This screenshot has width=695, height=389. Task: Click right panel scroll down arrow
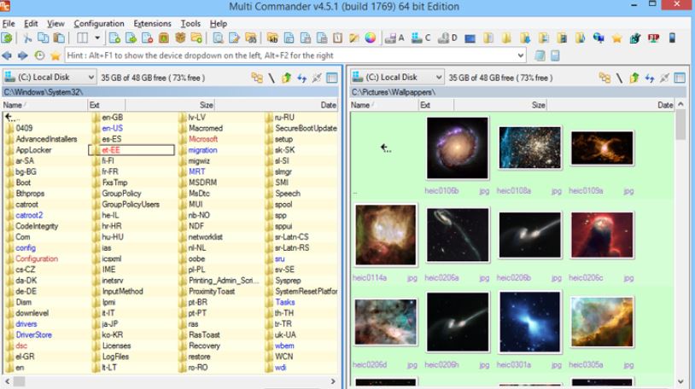680,382
